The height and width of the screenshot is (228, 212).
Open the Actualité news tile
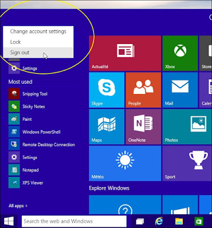pyautogui.click(x=125, y=54)
